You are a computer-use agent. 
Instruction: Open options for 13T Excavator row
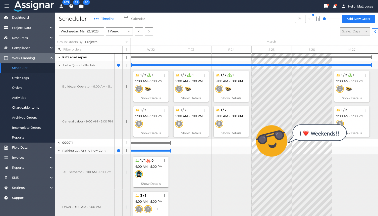127,172
